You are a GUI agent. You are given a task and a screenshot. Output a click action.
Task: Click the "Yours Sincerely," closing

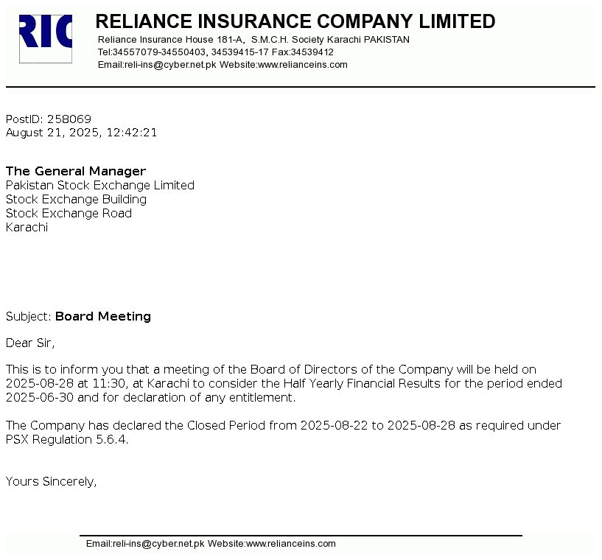52,482
